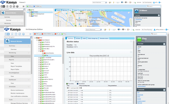The height and width of the screenshot is (104, 169).
Task: Select the KASEYA-TEST-01 tree item
Action: click(x=48, y=79)
